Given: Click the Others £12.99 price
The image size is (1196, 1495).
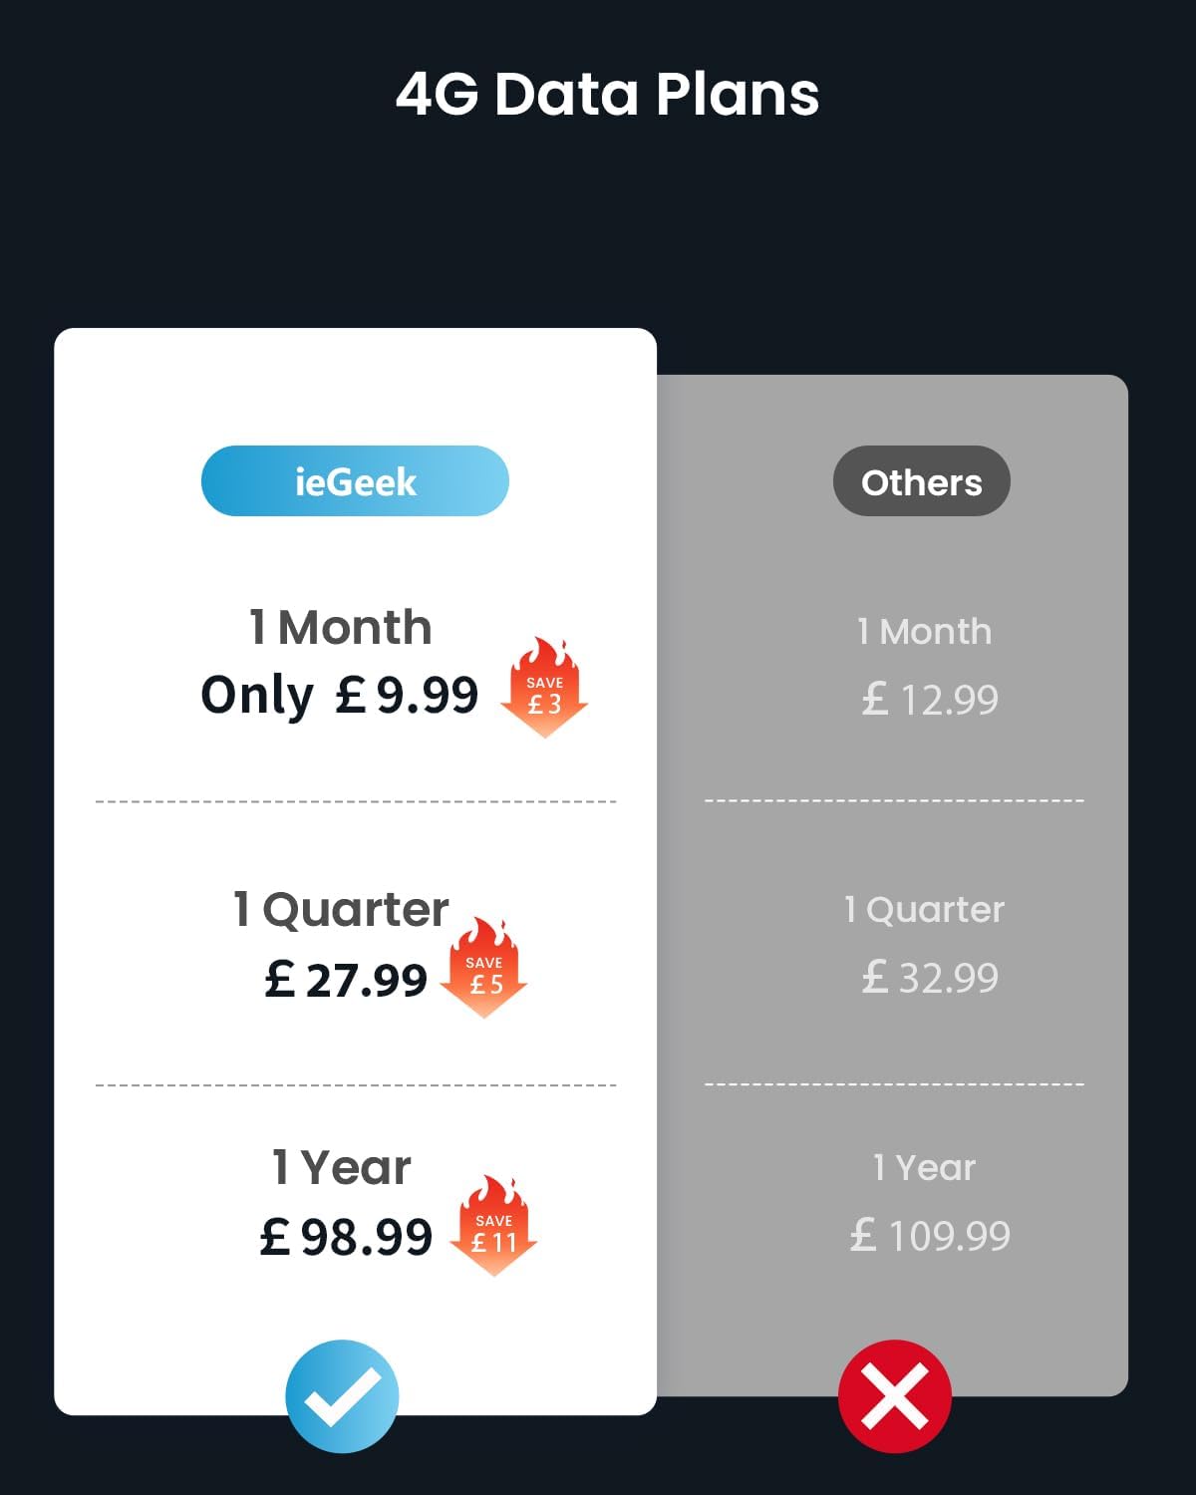Looking at the screenshot, I should pyautogui.click(x=930, y=700).
